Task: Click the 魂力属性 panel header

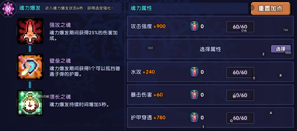Action: 141,8
